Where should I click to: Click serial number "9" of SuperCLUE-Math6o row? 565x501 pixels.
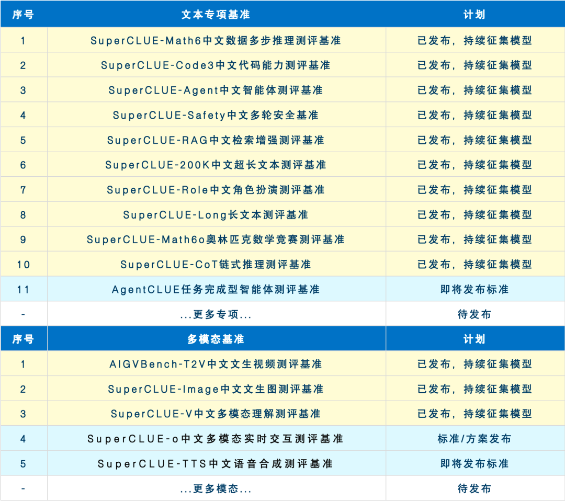point(24,240)
